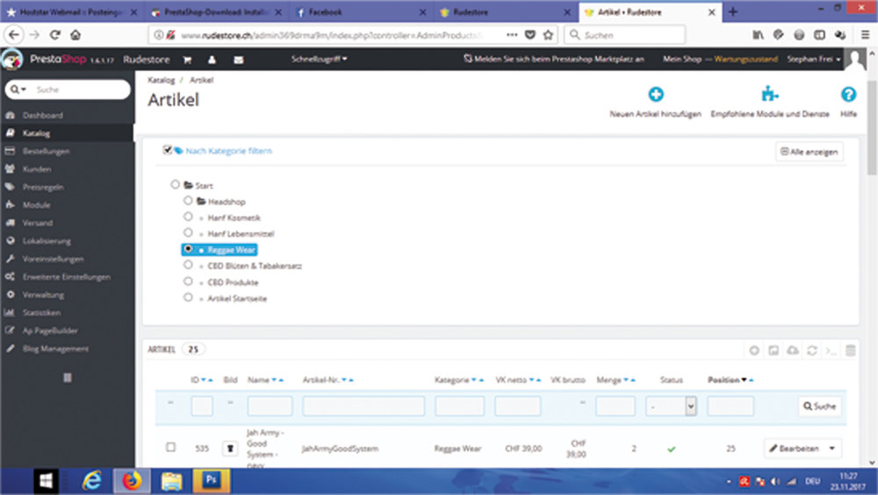Click the database icon in Artikel panel
The width and height of the screenshot is (878, 495).
pyautogui.click(x=850, y=350)
